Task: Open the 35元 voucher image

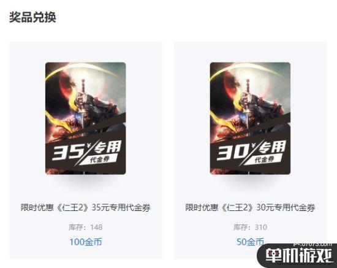Action: point(86,118)
